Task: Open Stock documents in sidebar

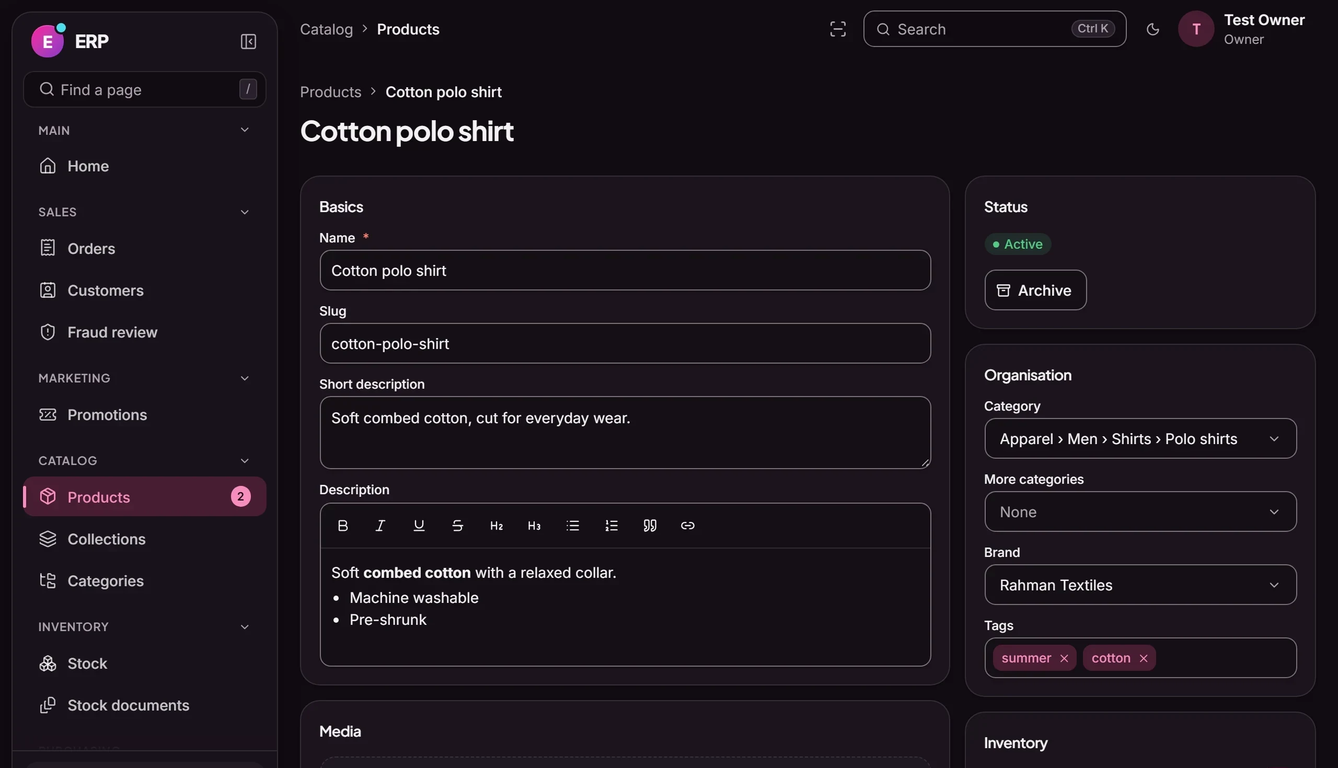Action: coord(145,705)
